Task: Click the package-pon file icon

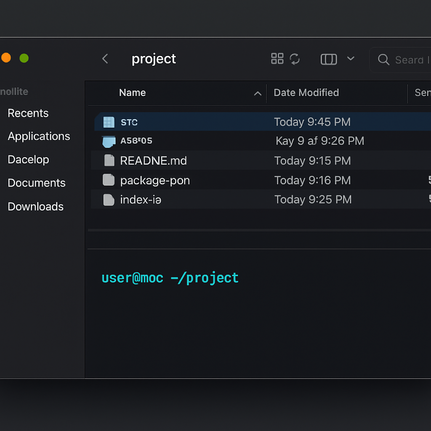Action: pyautogui.click(x=109, y=180)
